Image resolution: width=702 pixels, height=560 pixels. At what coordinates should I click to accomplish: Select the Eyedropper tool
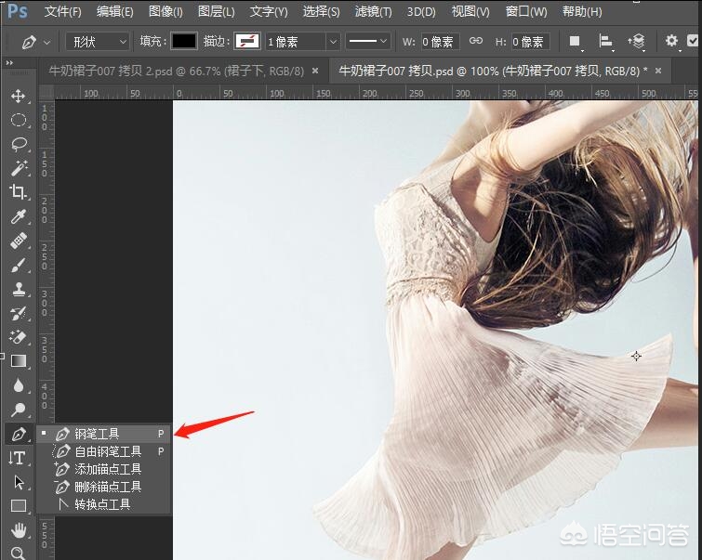coord(18,216)
